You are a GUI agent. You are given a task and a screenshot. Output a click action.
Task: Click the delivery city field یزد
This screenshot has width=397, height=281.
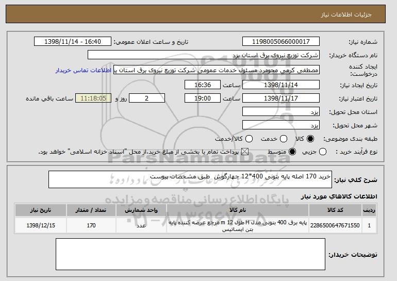tap(281, 125)
